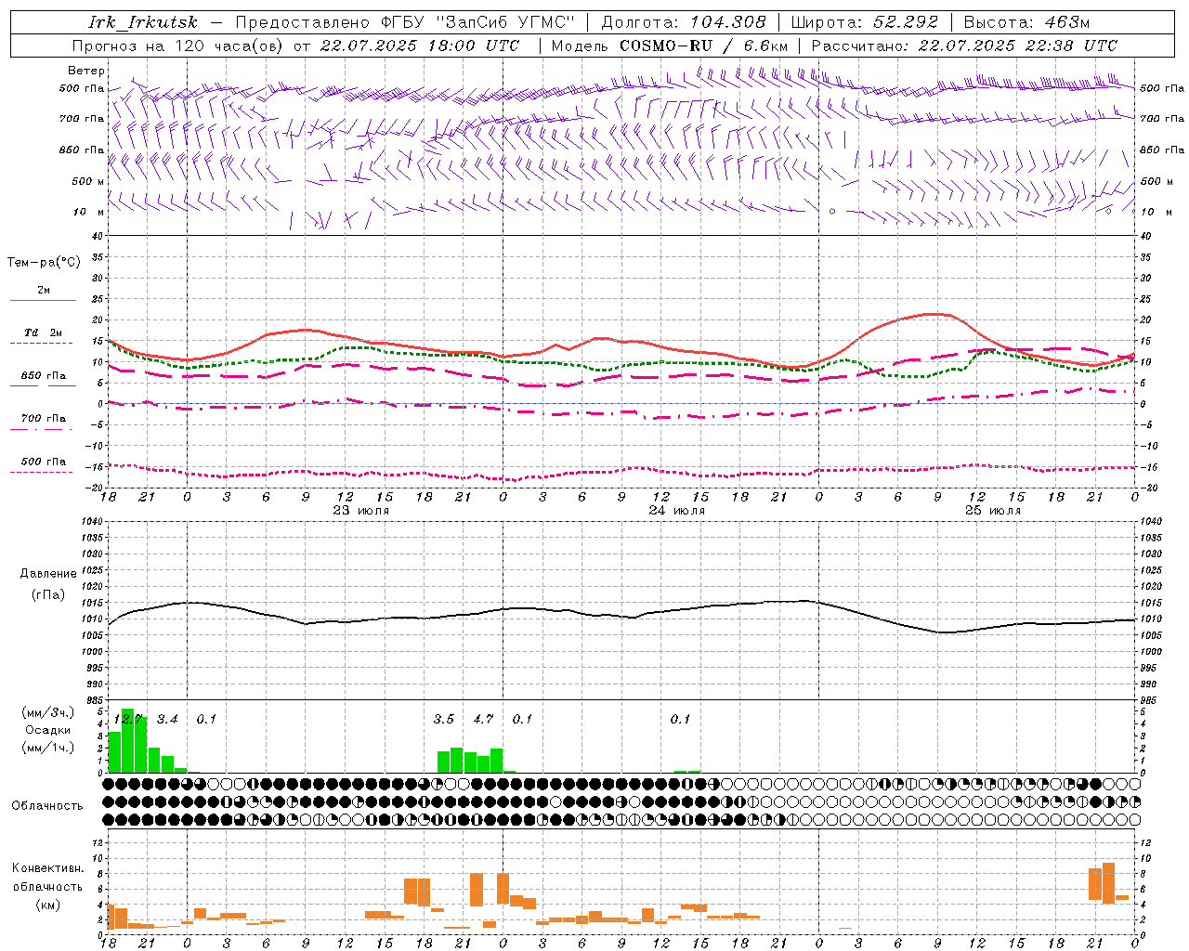Click the "(гПа)" pressure unit label
1189x951 pixels.
pos(48,595)
